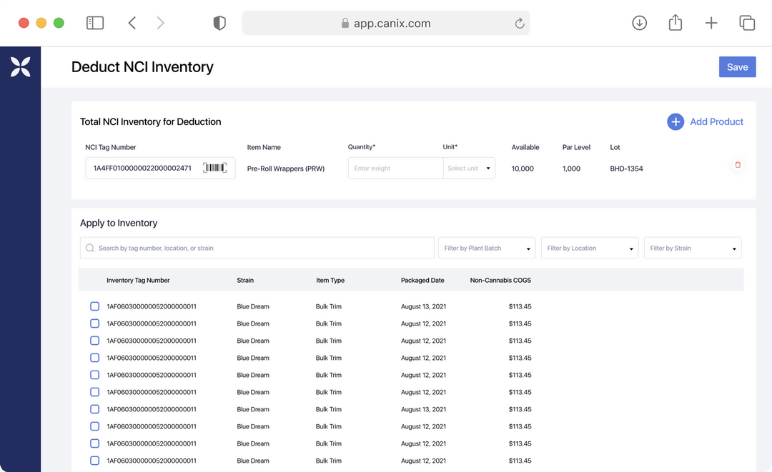Open Safari's downloads via the download arrow icon
The width and height of the screenshot is (772, 472).
tap(639, 22)
